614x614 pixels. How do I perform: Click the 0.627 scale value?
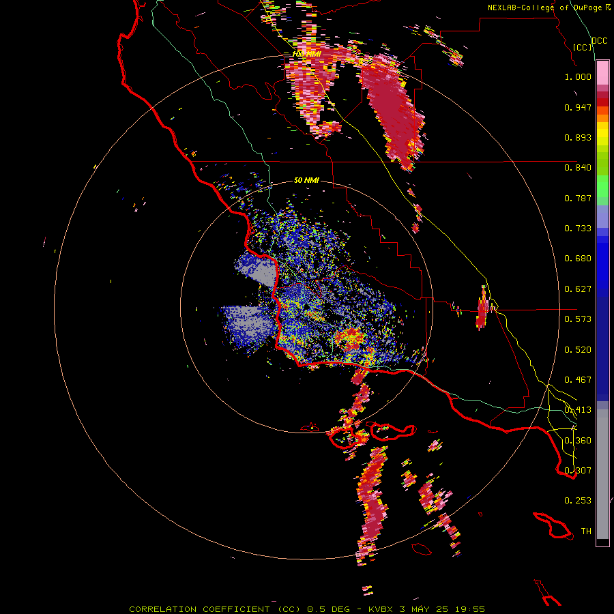[578, 289]
